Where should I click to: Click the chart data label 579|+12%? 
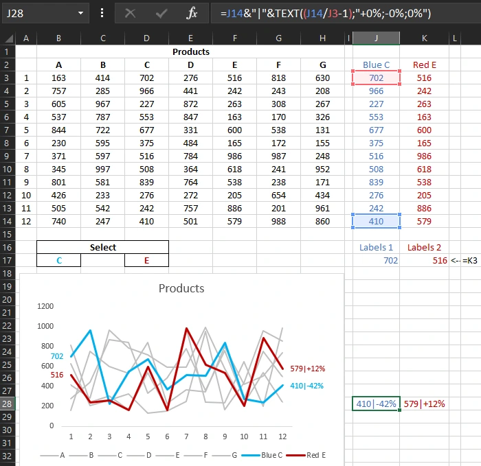tap(307, 369)
